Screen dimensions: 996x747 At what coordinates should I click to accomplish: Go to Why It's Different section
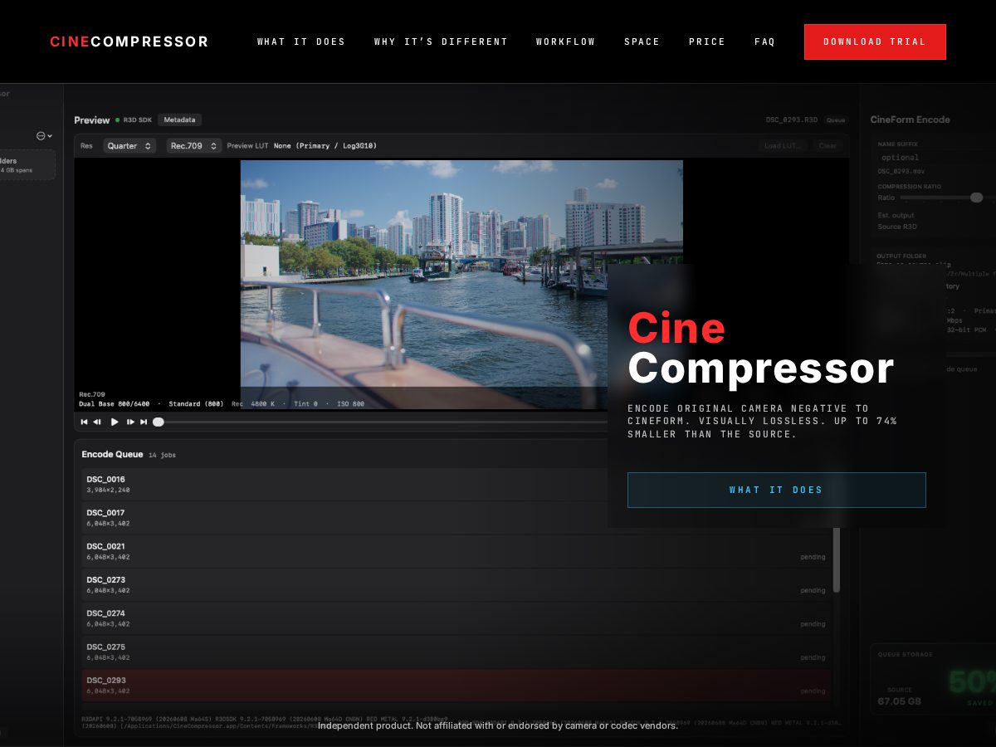point(441,41)
